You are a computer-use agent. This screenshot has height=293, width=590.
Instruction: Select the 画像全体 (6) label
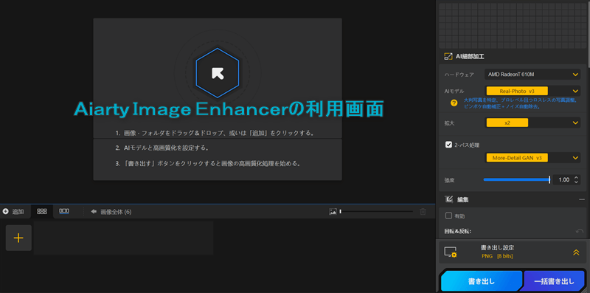pyautogui.click(x=116, y=212)
